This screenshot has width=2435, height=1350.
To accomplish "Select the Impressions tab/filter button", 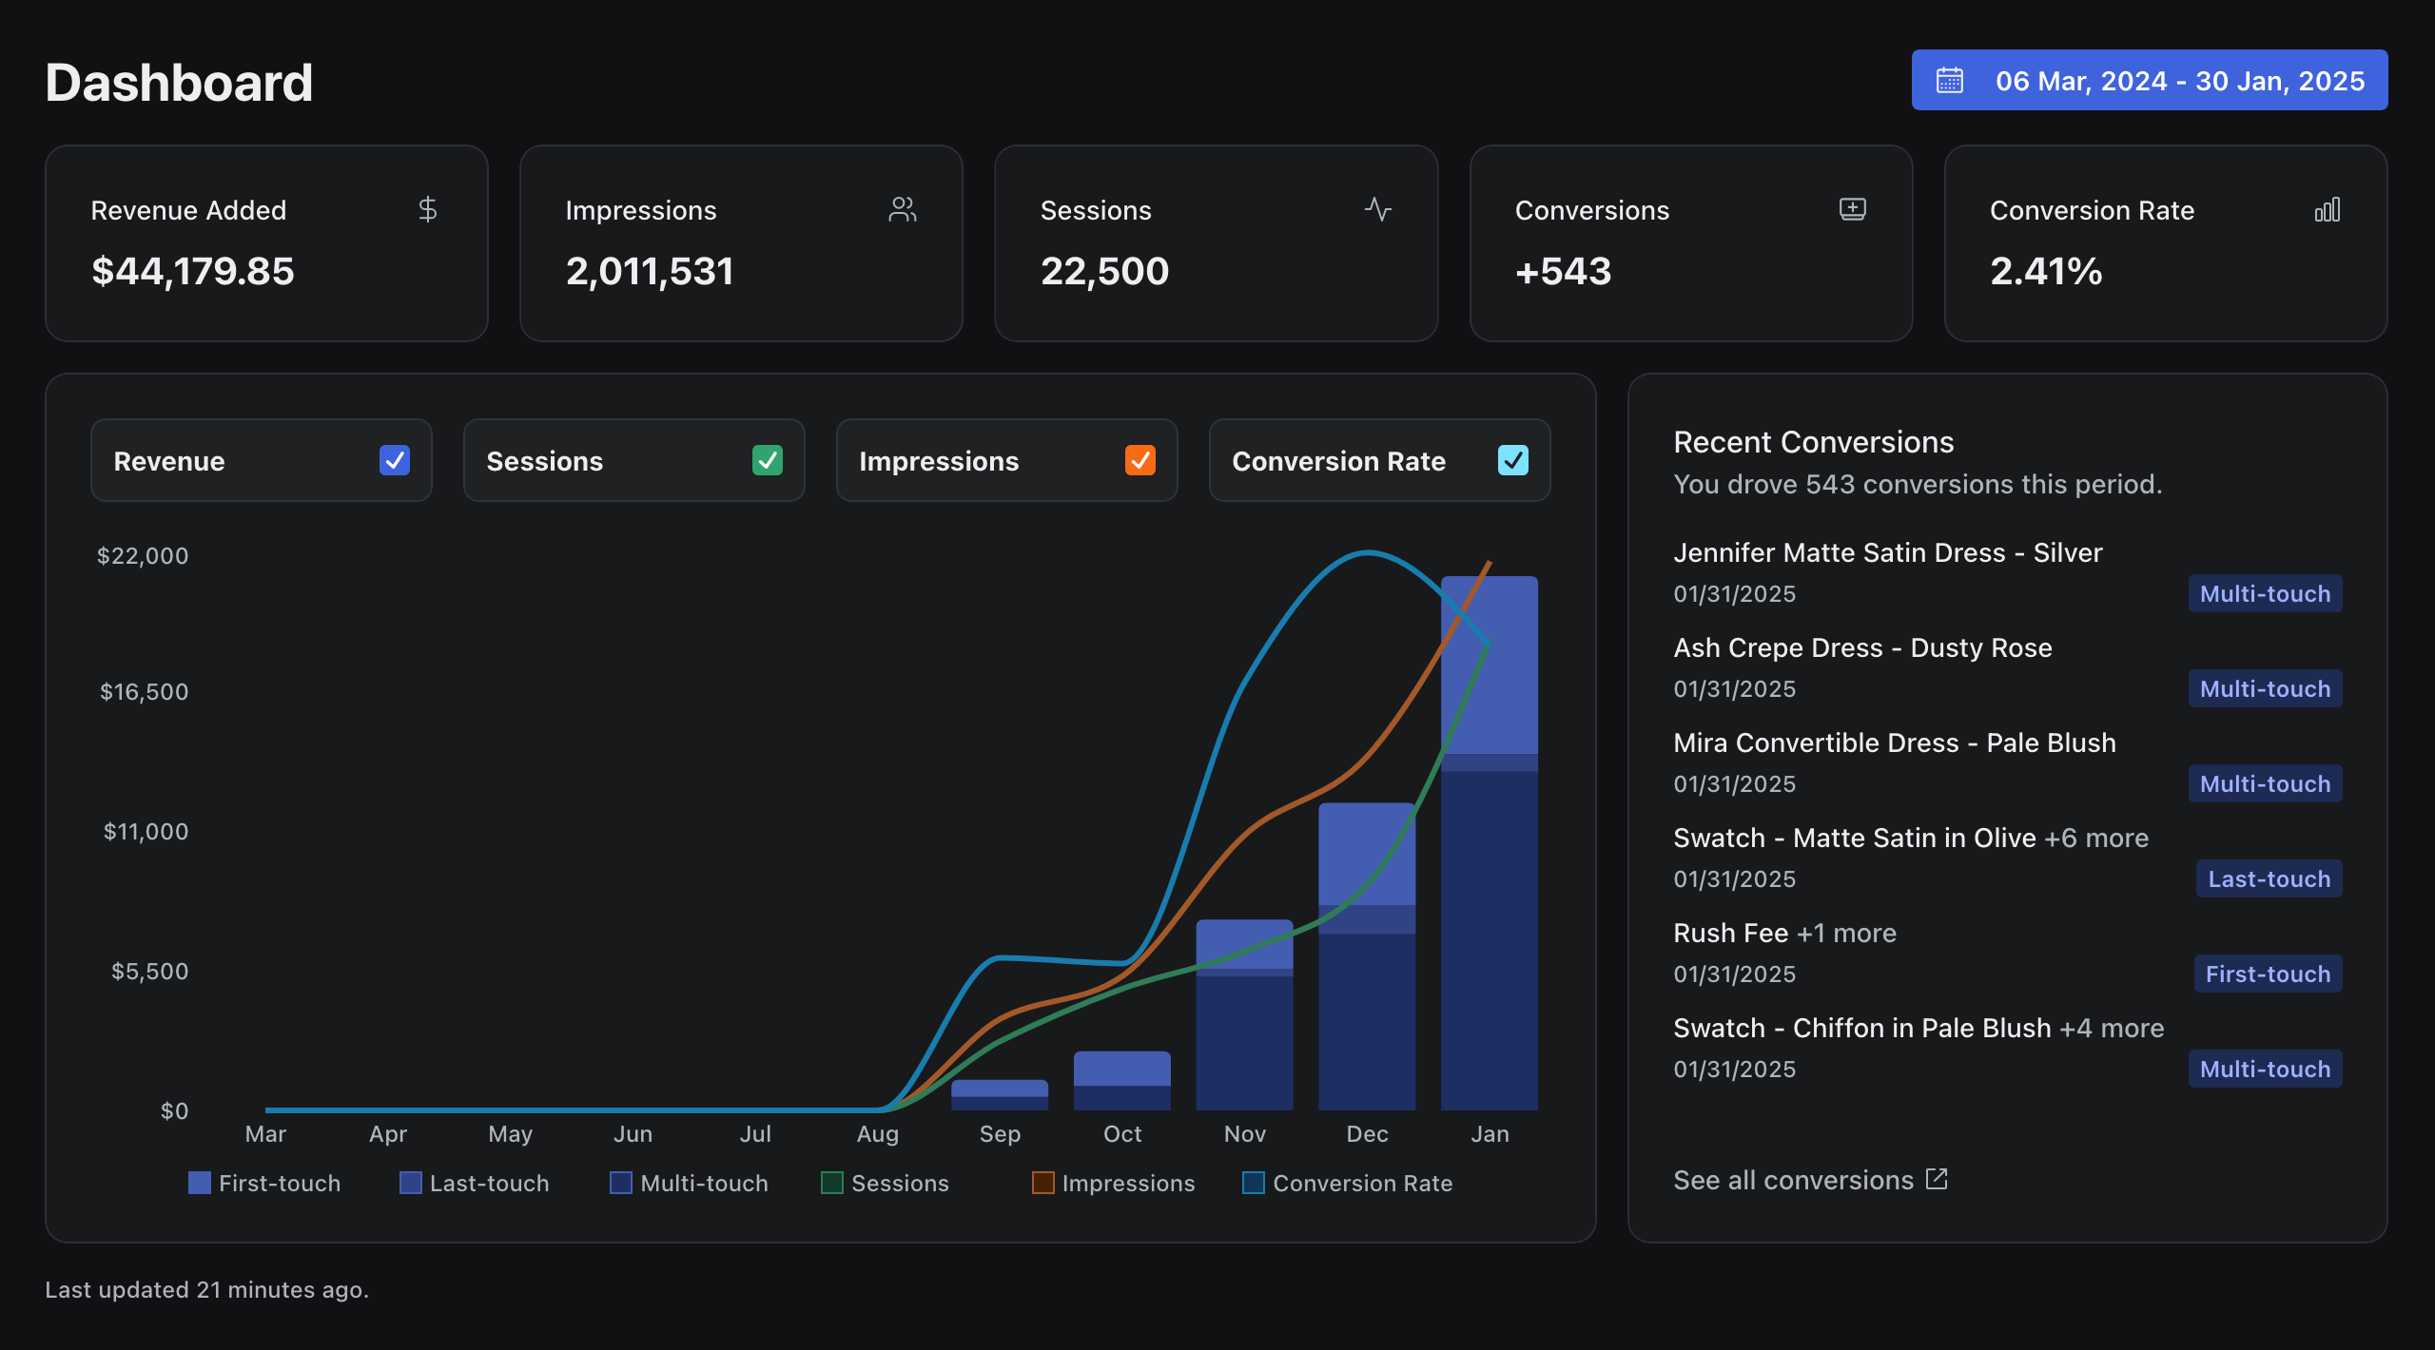I will pyautogui.click(x=1006, y=459).
